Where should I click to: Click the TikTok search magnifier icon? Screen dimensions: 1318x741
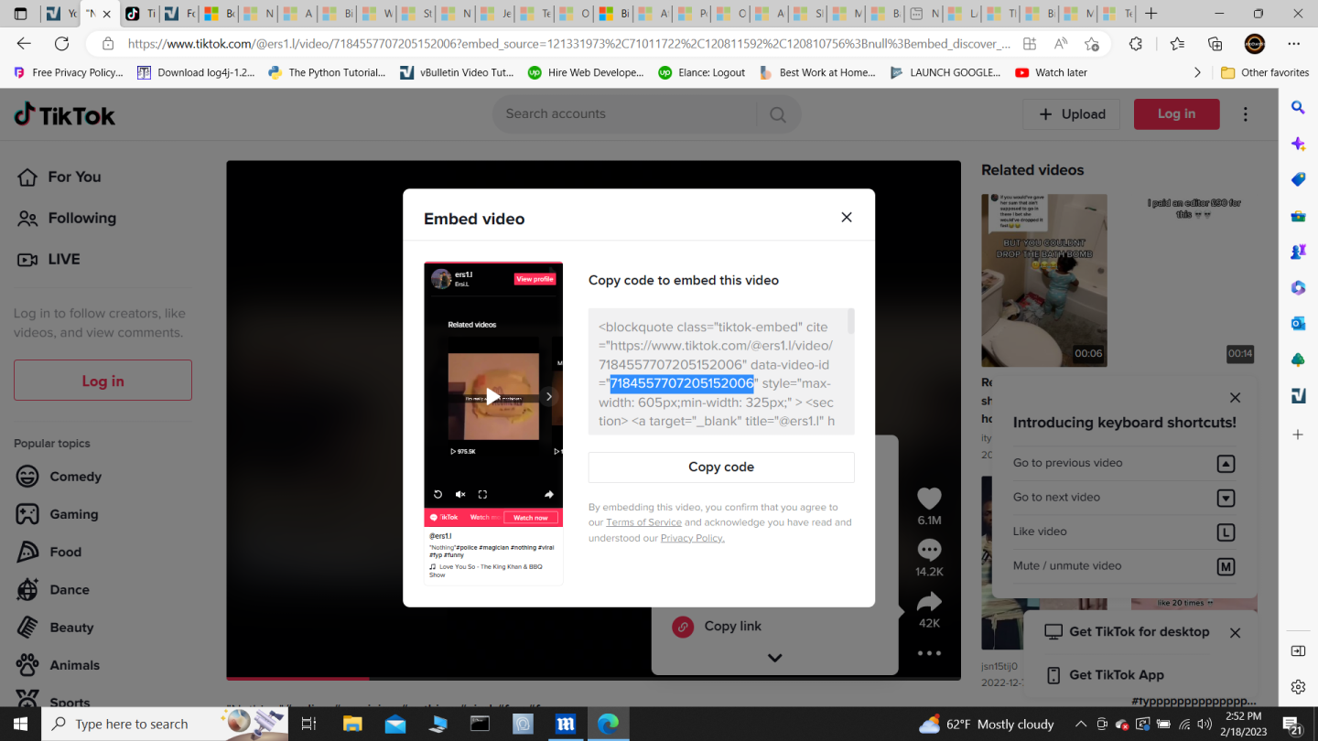click(x=778, y=114)
